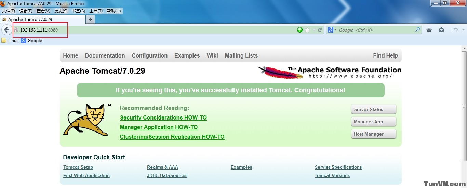Open the 工具(T) menu
The width and height of the screenshot is (467, 188).
click(96, 11)
